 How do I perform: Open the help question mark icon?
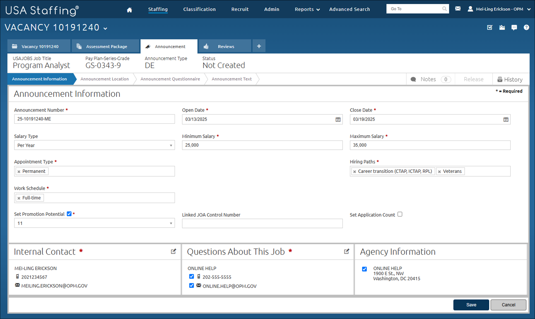click(526, 27)
